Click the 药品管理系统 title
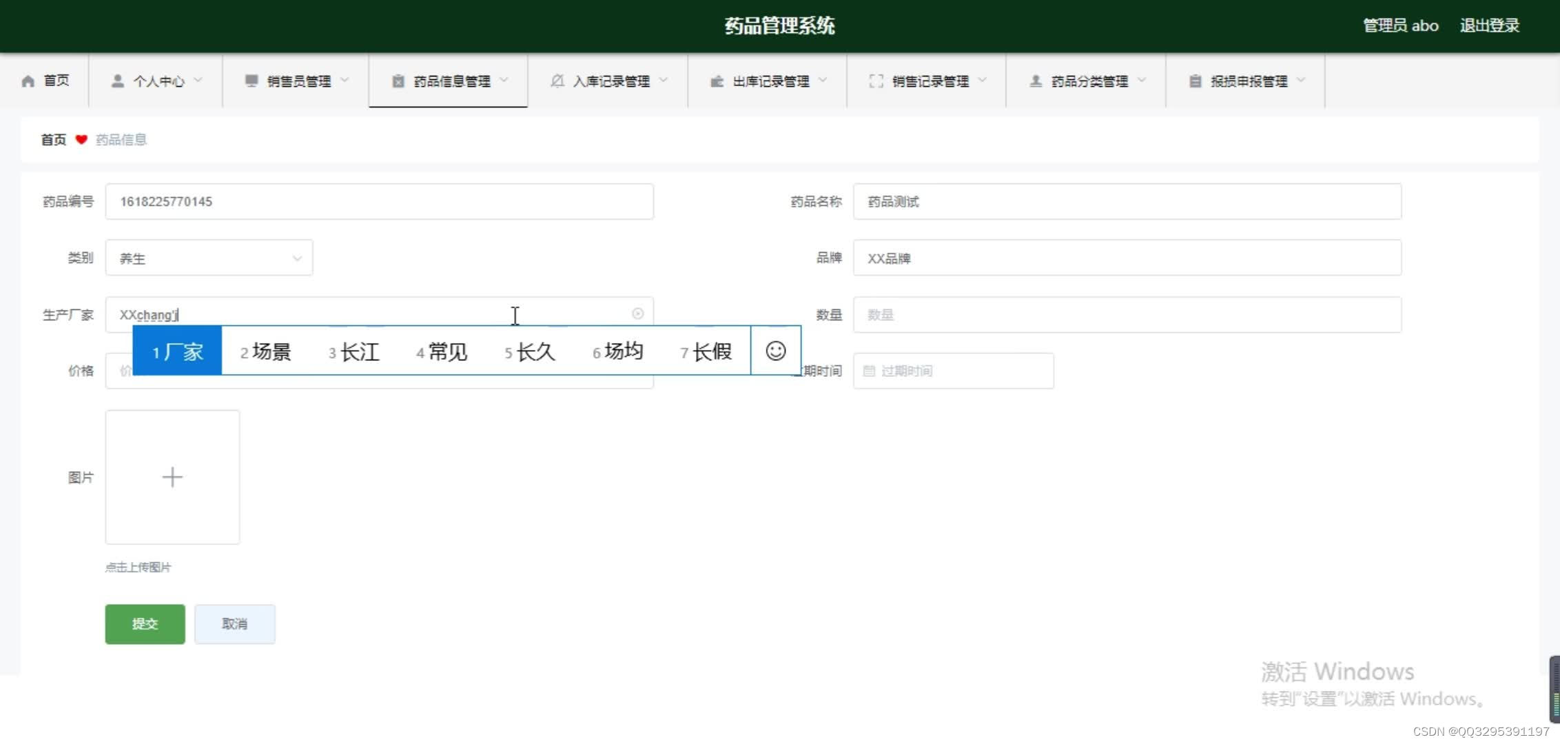This screenshot has height=744, width=1560. [x=779, y=26]
